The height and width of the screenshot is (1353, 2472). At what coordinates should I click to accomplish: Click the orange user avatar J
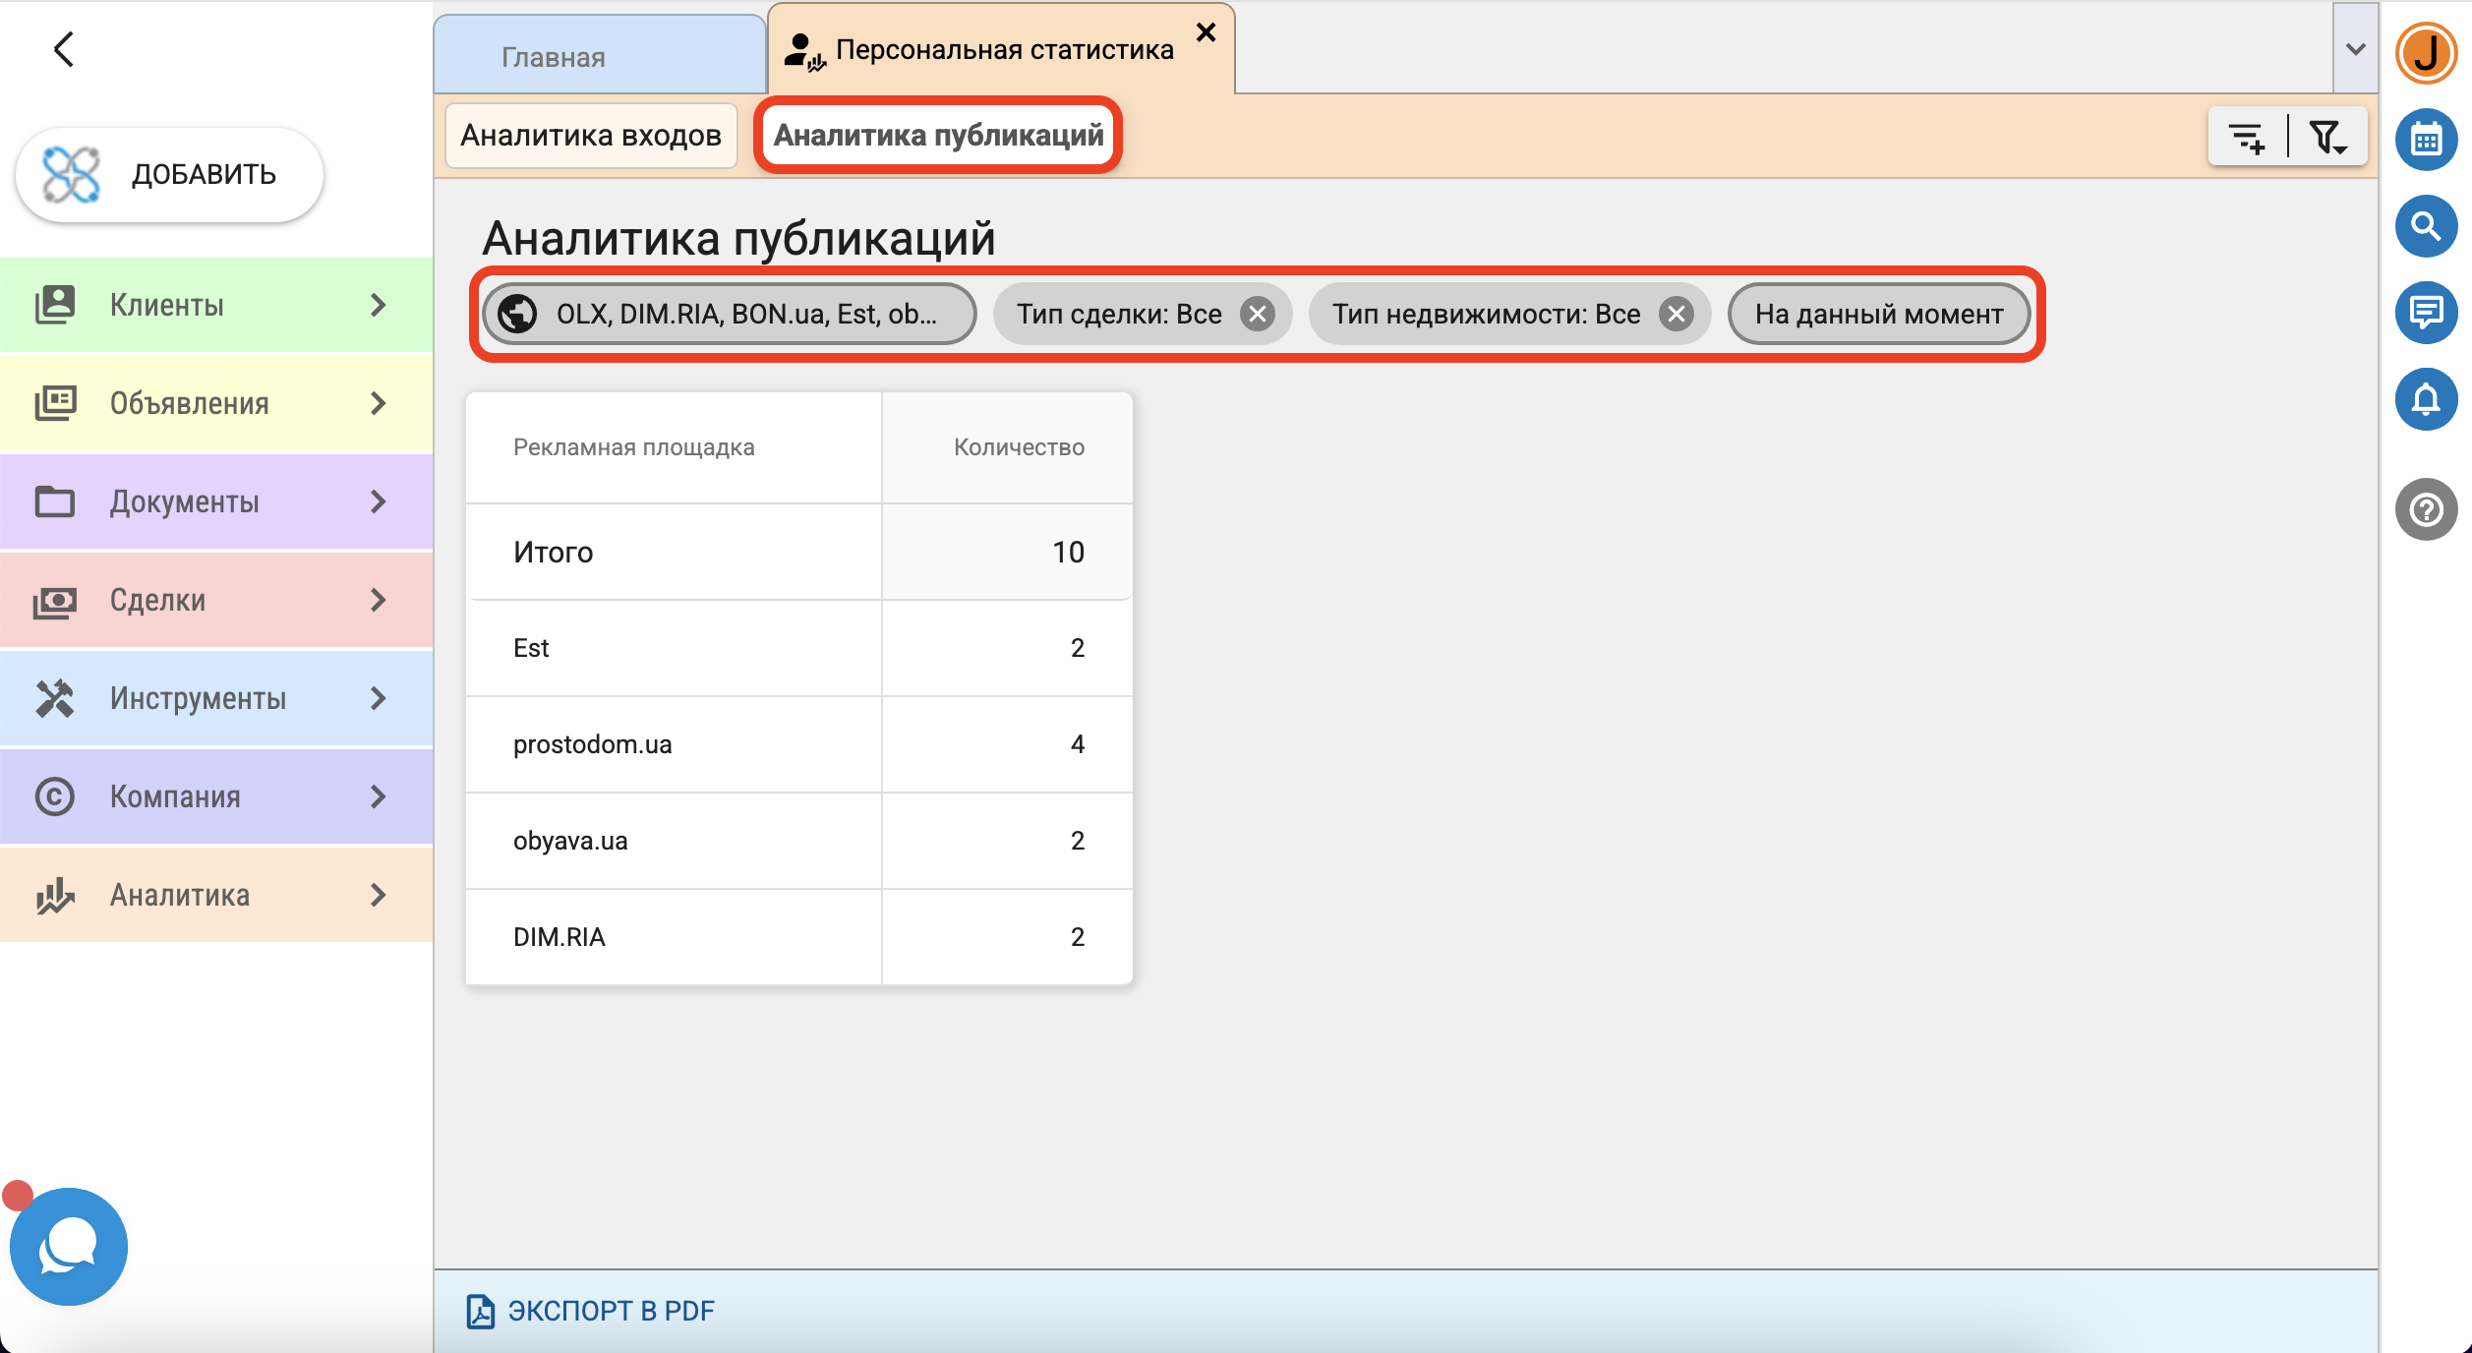pos(2426,53)
